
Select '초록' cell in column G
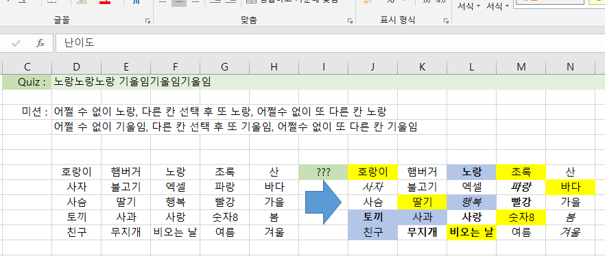224,172
